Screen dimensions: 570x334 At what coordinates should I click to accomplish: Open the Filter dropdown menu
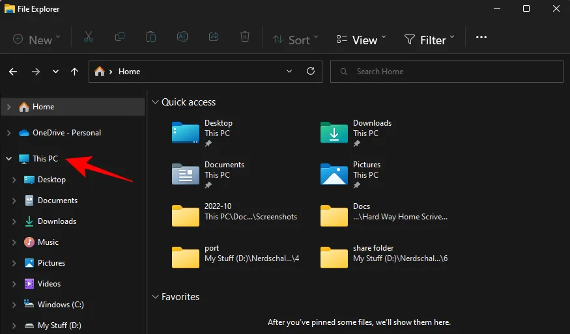coord(429,40)
